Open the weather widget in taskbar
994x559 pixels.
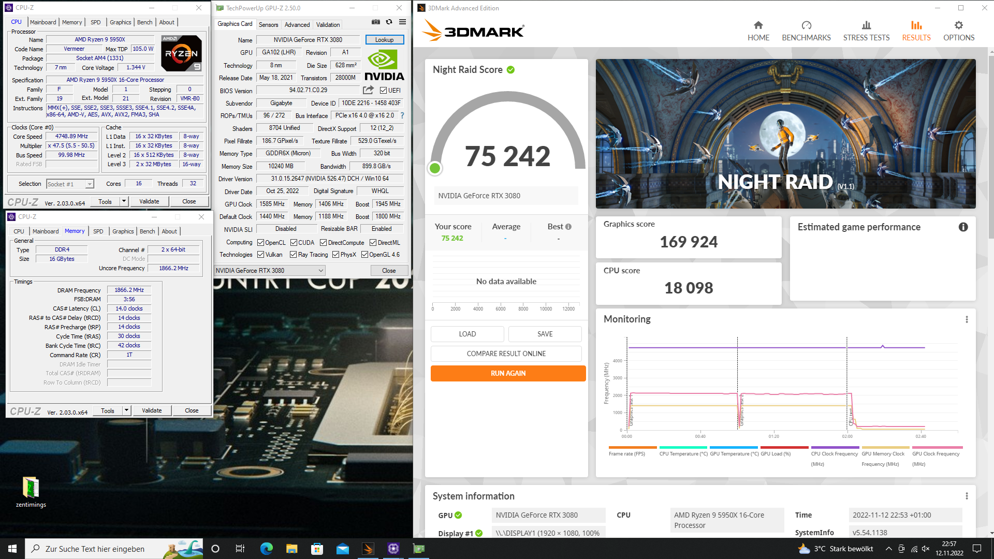(835, 549)
